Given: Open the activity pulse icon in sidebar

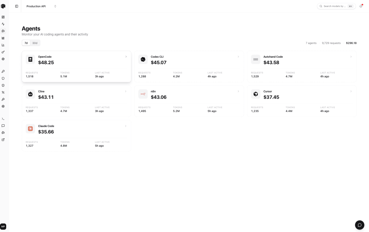Looking at the screenshot, I should point(3,24).
